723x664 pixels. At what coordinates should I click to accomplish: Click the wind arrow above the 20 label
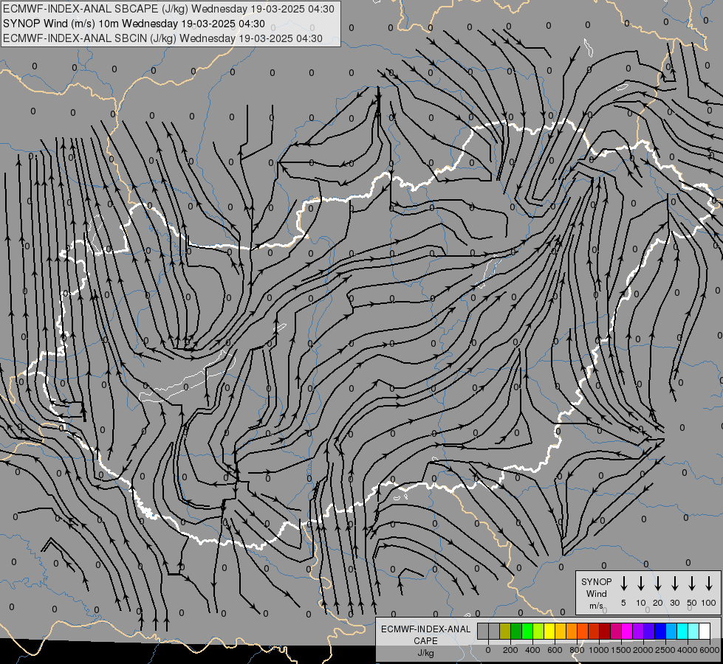[x=658, y=584]
